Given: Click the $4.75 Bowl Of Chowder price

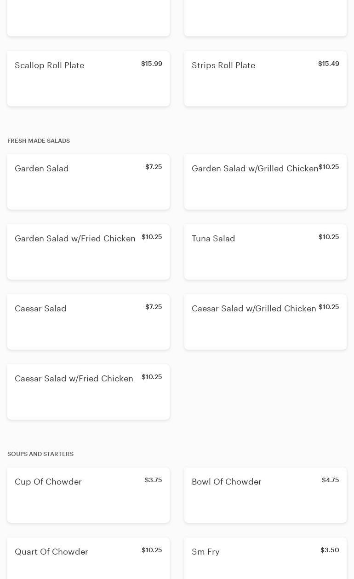Looking at the screenshot, I should (330, 480).
